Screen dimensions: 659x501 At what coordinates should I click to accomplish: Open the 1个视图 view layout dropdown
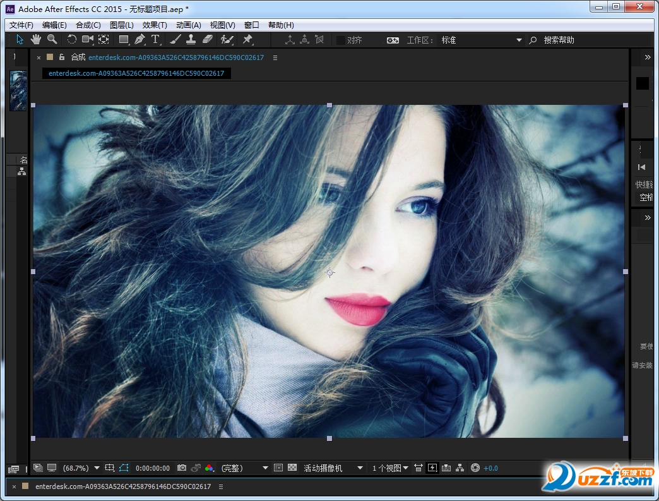point(390,468)
